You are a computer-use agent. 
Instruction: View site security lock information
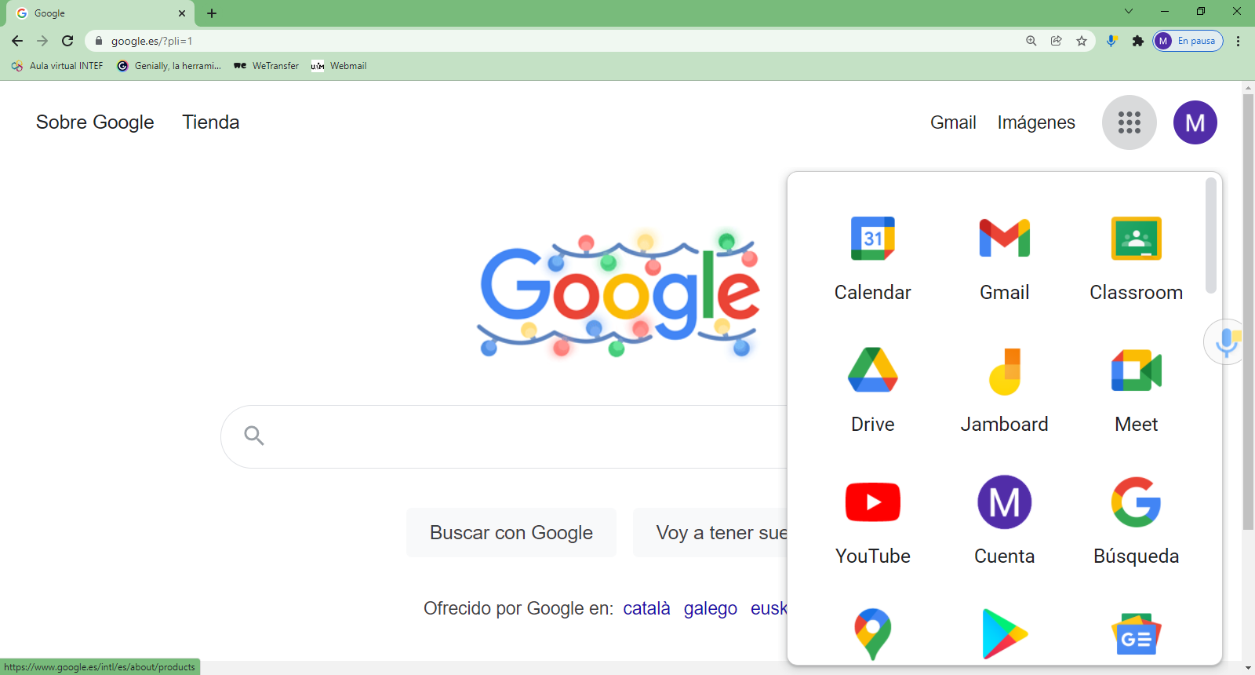[99, 41]
